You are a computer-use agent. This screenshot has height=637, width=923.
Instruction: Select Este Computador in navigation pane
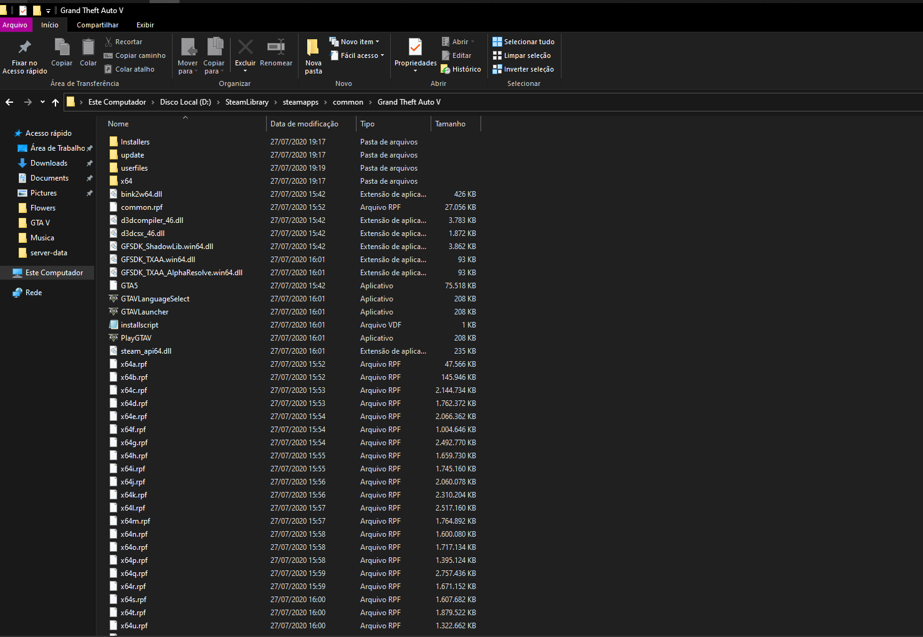(48, 273)
